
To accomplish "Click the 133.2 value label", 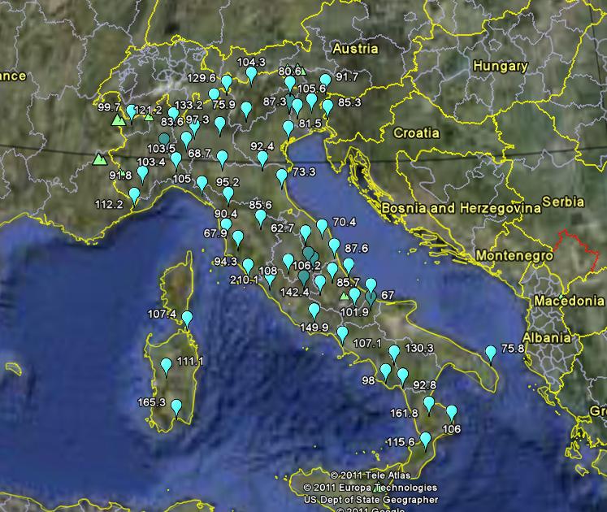I will 189,105.
